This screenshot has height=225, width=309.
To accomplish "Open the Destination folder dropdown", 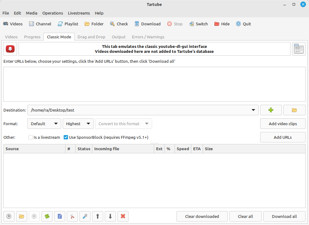I will click(x=143, y=110).
